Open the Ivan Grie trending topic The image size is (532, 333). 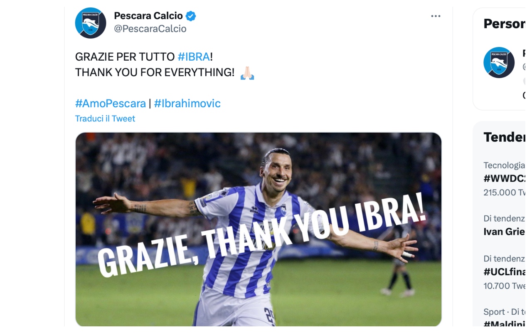504,232
